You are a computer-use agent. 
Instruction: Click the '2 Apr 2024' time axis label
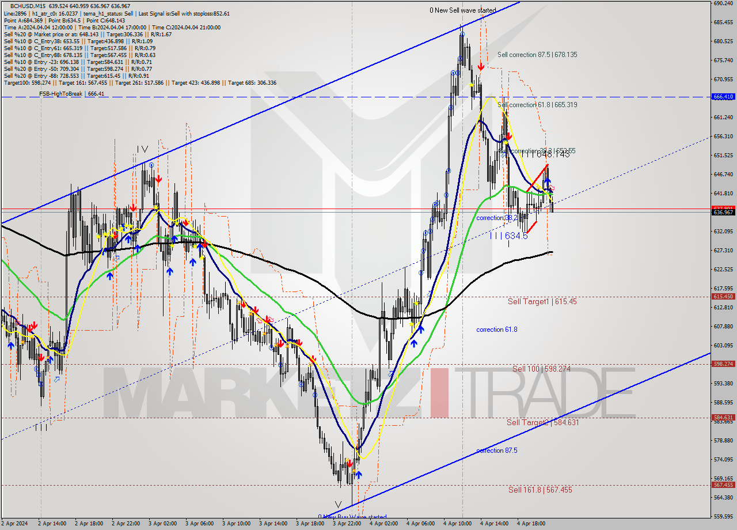14,524
